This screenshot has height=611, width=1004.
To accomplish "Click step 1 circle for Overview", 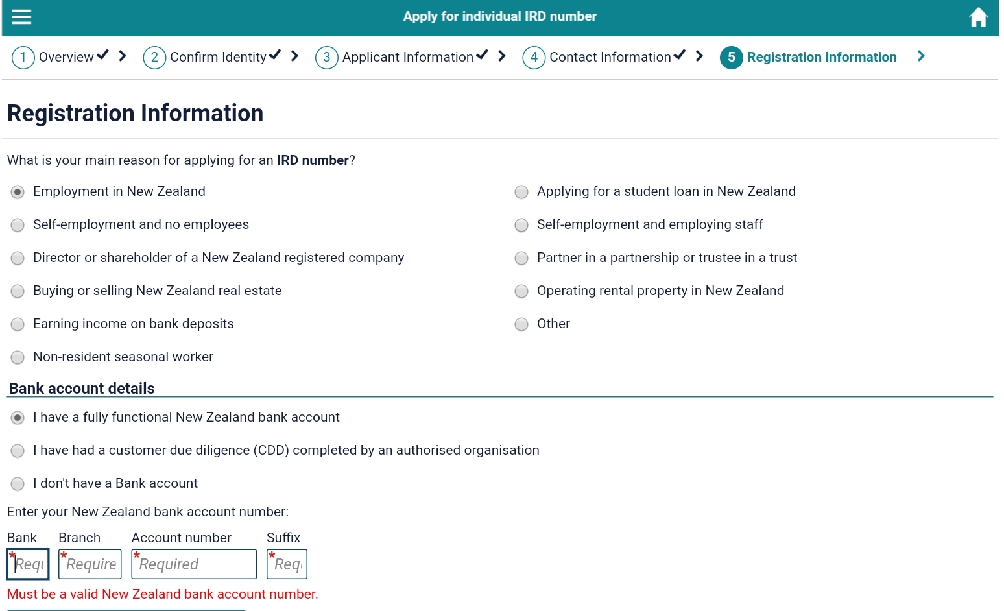I will pyautogui.click(x=23, y=58).
